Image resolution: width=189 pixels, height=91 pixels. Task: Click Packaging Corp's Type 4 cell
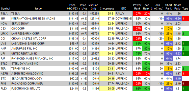click(185, 83)
